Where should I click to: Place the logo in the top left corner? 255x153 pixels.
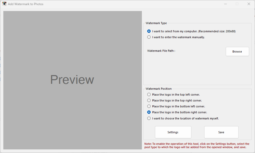coord(149,95)
